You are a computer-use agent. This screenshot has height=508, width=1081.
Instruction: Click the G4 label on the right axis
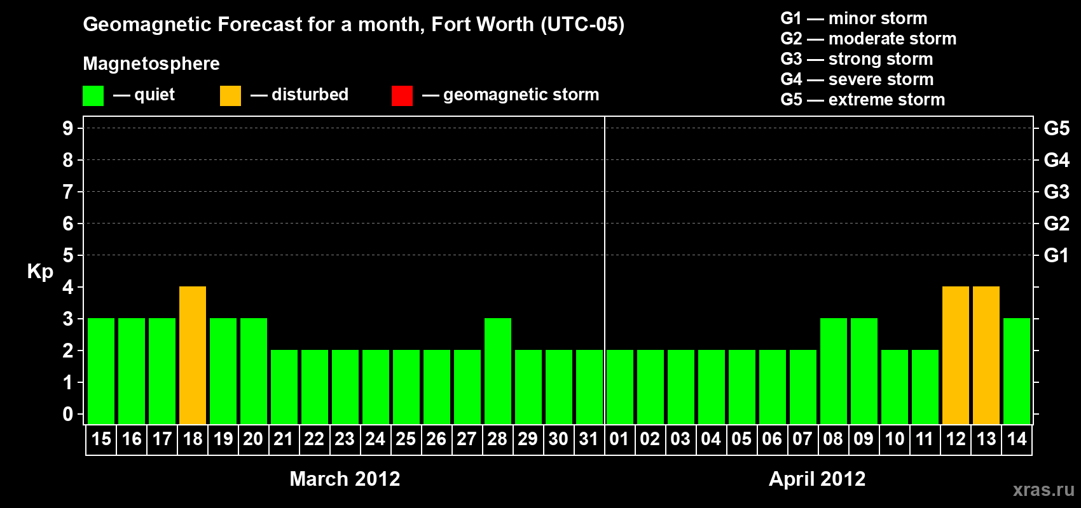point(1057,160)
